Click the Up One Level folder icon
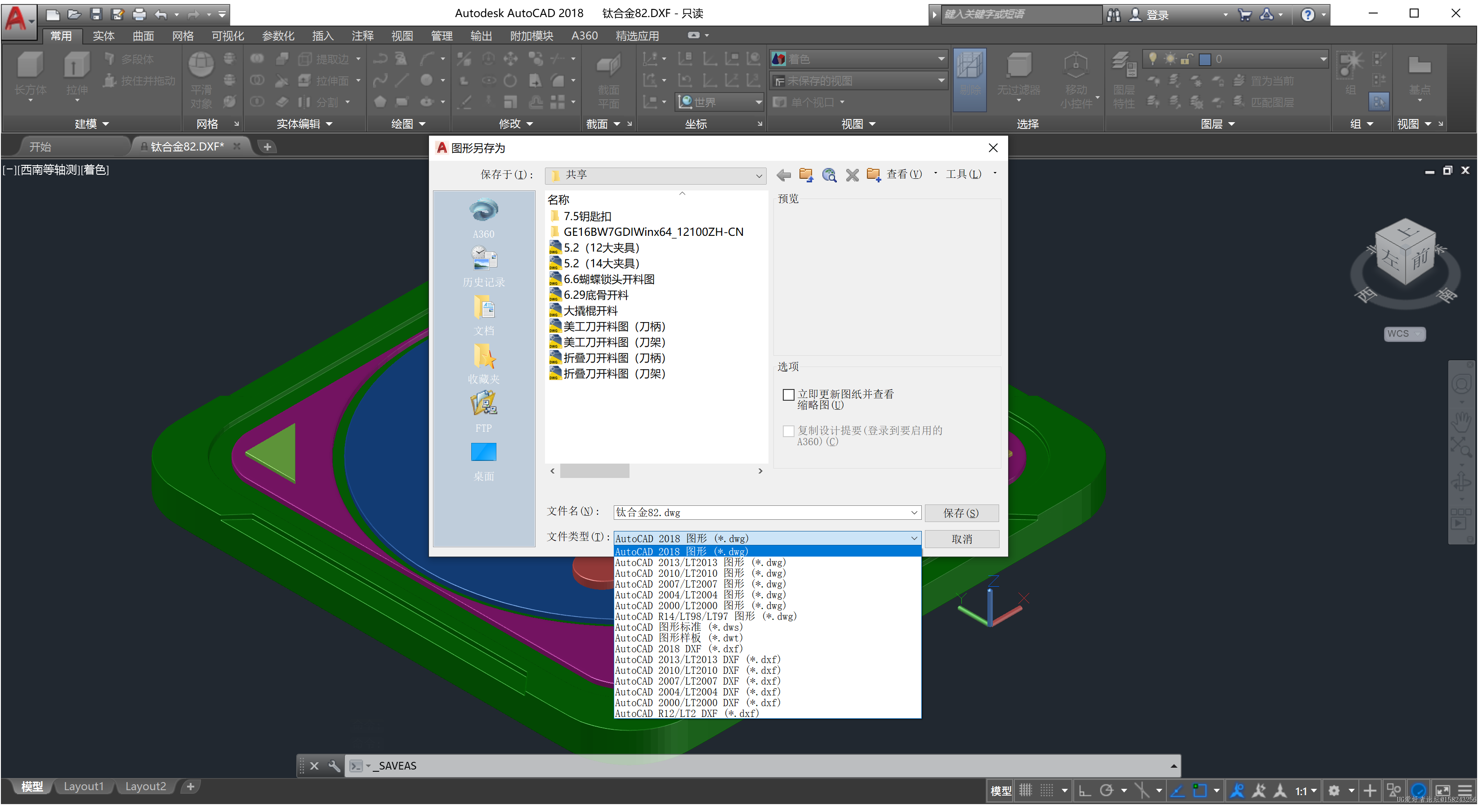Image resolution: width=1478 pixels, height=805 pixels. (806, 175)
